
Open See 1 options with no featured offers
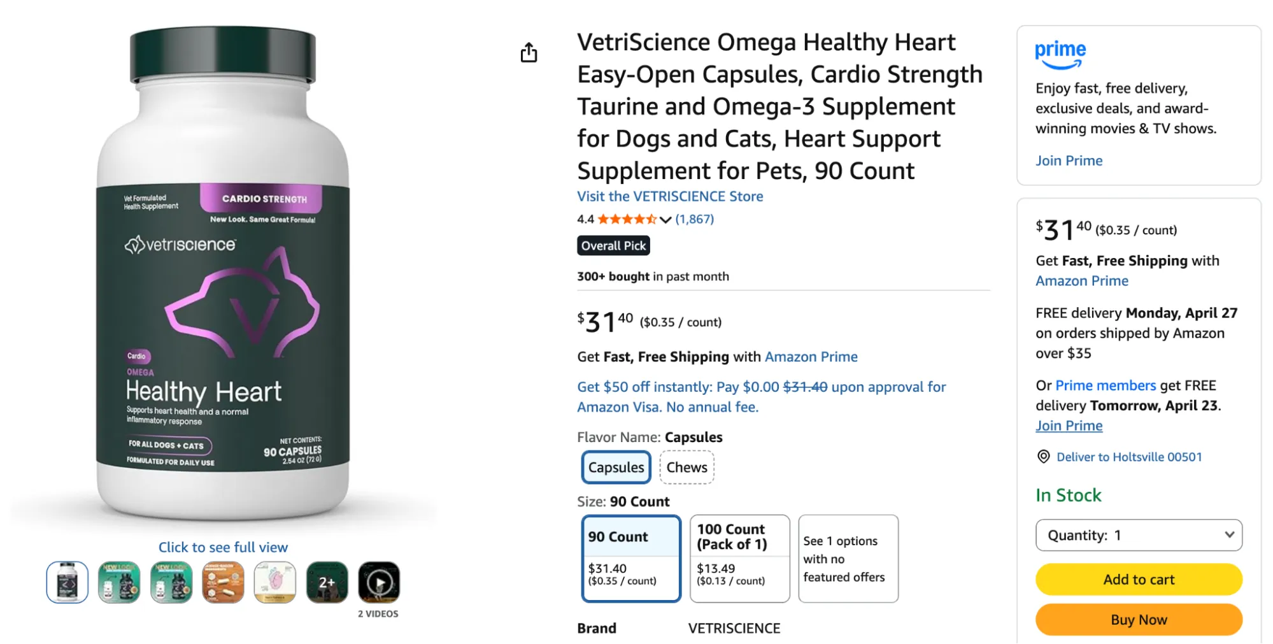[x=848, y=559]
